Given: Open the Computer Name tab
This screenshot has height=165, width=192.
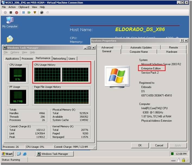Looking at the screenshot, I should (x=139, y=52).
